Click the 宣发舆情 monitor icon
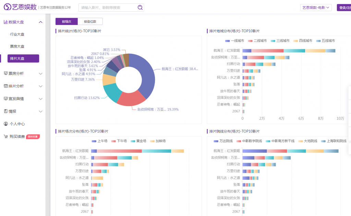Image resolution: width=351 pixels, height=216 pixels. tap(5, 99)
